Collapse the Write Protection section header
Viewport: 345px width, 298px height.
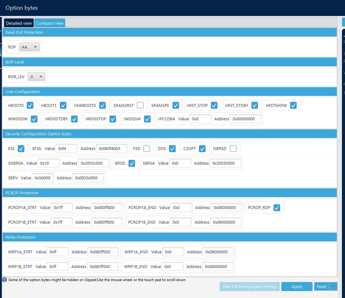[x=170, y=237]
